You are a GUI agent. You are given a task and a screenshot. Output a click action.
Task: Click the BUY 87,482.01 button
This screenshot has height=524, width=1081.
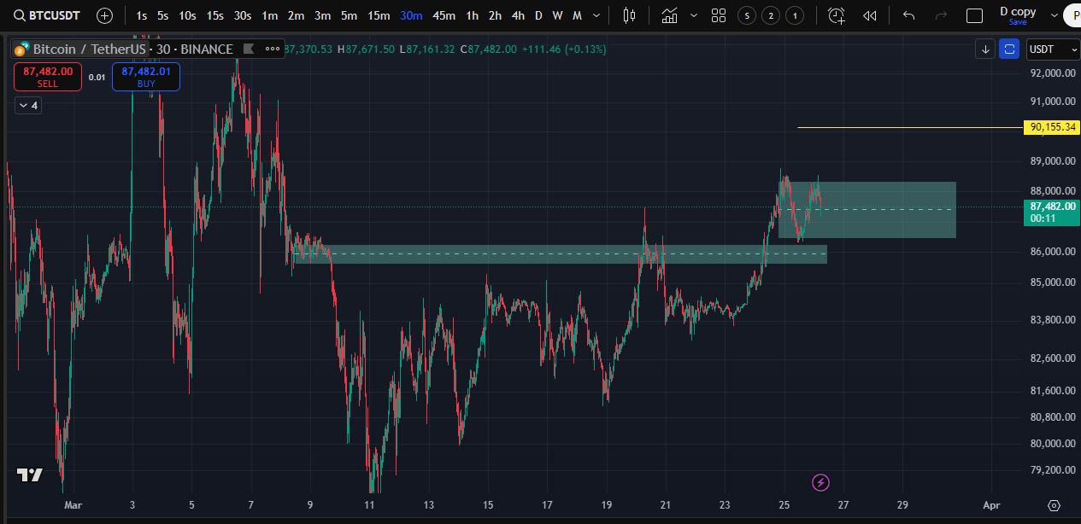click(145, 76)
